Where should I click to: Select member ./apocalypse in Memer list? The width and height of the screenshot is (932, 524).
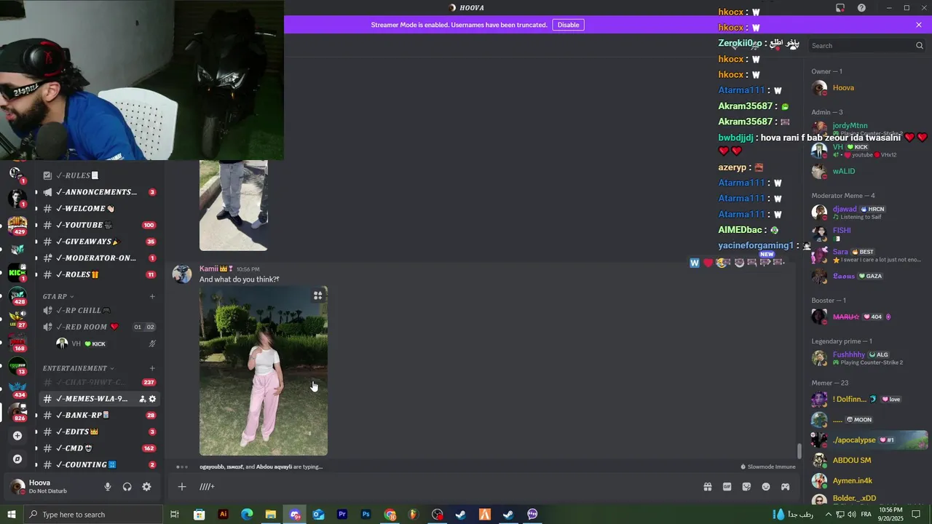coord(868,440)
